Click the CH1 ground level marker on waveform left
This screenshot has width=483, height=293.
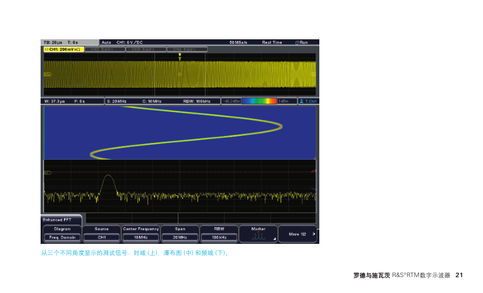47,74
